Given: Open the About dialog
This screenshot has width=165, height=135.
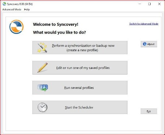Looking at the screenshot, I should pos(149,44).
